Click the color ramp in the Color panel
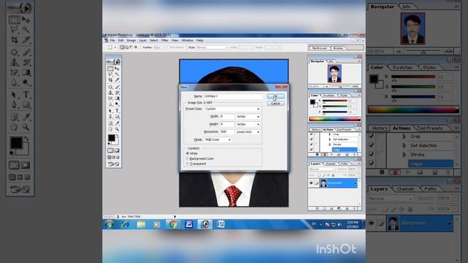Image resolution: width=468 pixels, height=263 pixels. click(335, 119)
